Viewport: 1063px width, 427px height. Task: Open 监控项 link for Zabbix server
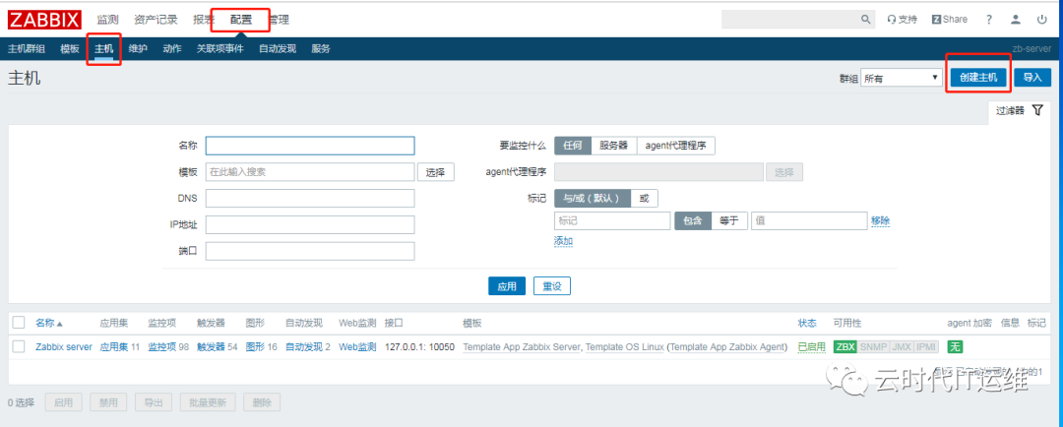click(162, 347)
